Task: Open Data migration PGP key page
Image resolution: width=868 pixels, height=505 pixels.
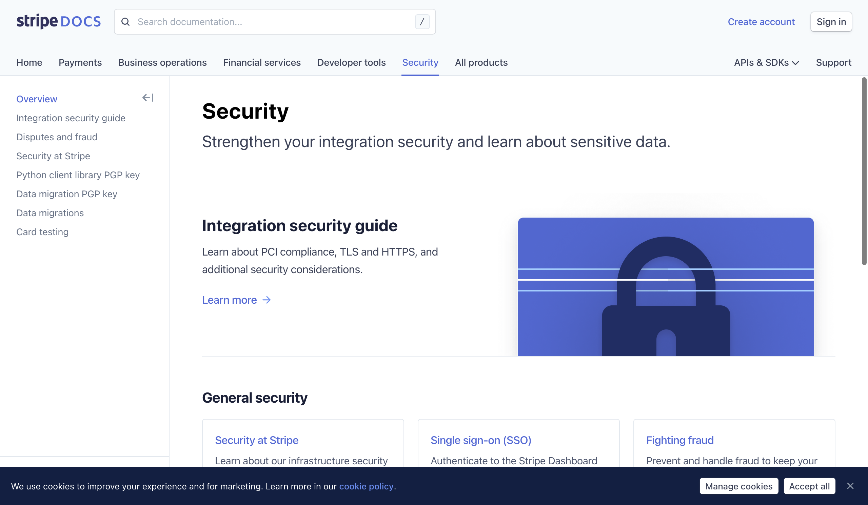Action: pos(67,194)
